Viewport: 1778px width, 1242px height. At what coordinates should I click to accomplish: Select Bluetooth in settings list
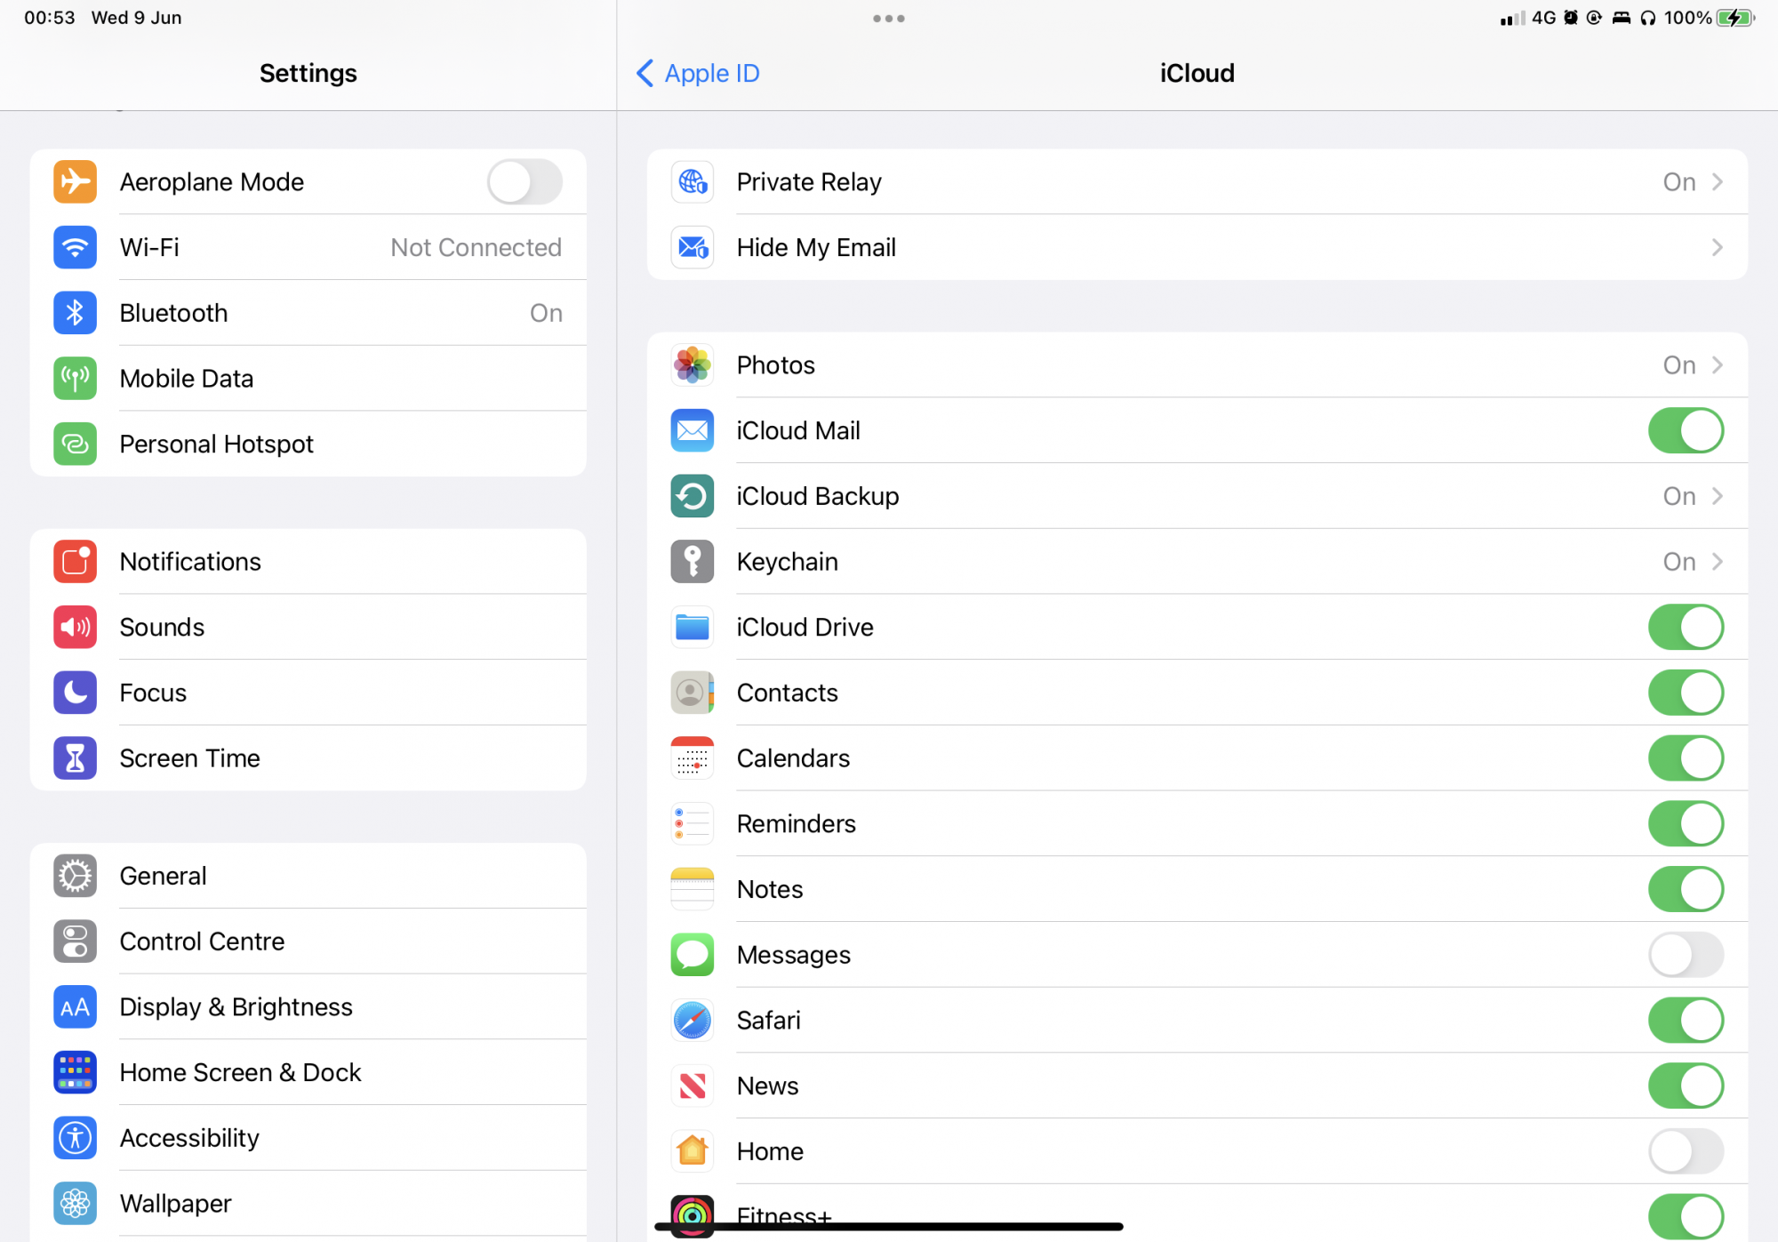308,313
